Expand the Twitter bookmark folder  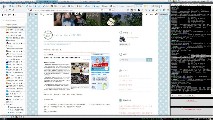point(5,102)
